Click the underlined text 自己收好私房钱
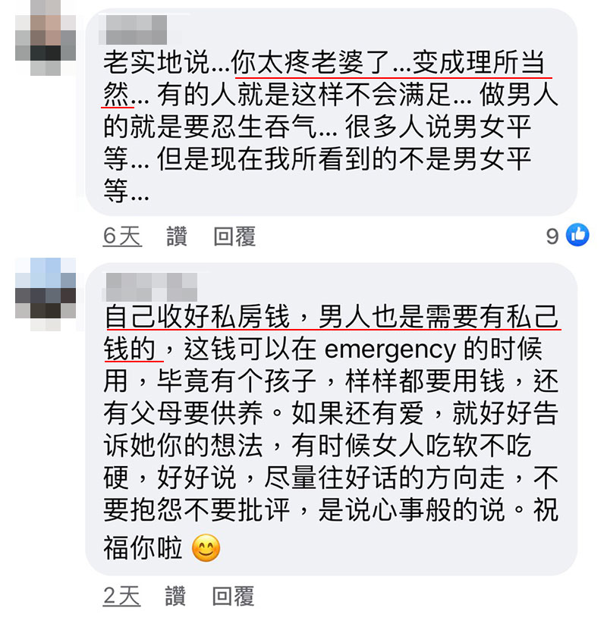 click(x=197, y=317)
